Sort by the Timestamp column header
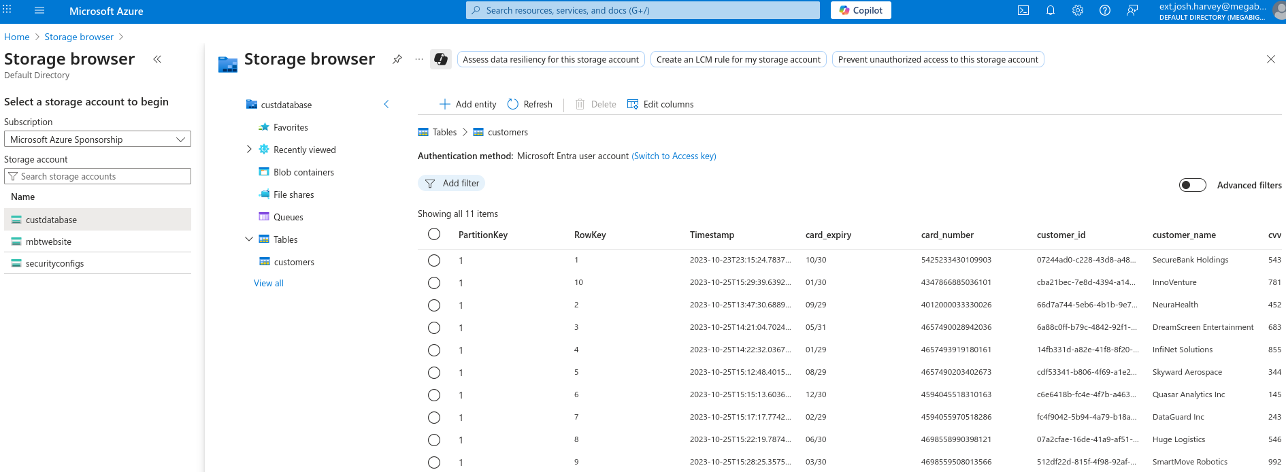Image resolution: width=1286 pixels, height=472 pixels. click(712, 235)
